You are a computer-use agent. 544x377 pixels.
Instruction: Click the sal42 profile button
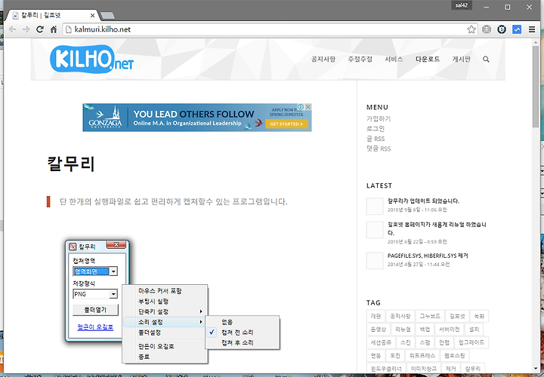pyautogui.click(x=462, y=5)
